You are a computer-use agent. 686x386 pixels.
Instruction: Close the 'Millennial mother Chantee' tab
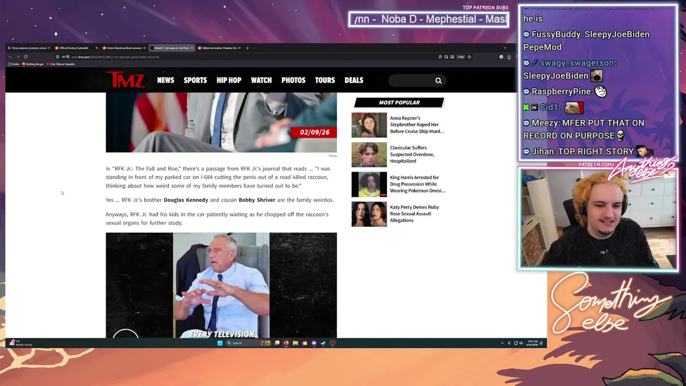[x=240, y=48]
